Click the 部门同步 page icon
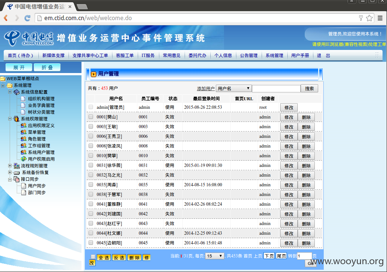Viewport: 387px width, 272px height. coord(23,193)
